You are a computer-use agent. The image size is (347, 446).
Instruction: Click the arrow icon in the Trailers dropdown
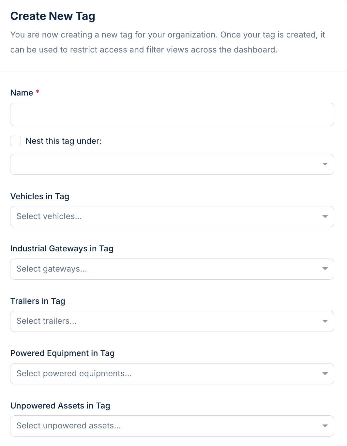(325, 321)
